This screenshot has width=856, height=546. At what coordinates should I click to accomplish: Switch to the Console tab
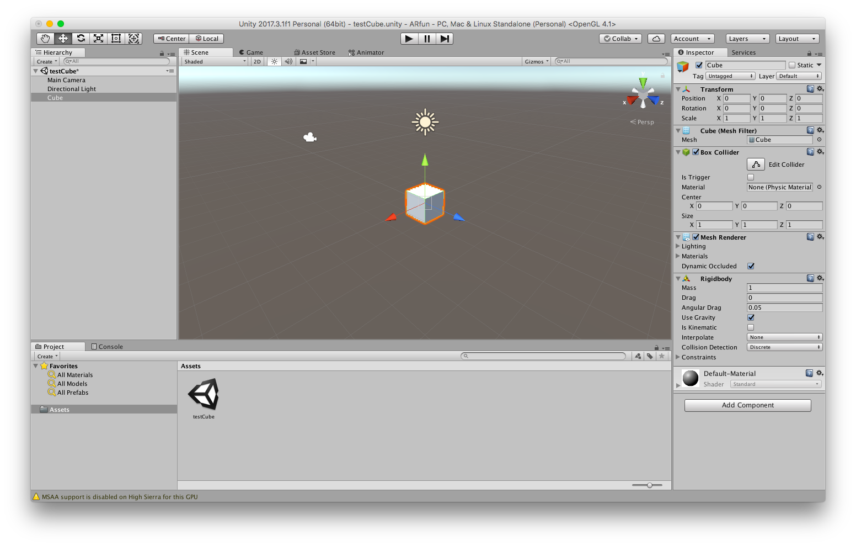tap(107, 347)
